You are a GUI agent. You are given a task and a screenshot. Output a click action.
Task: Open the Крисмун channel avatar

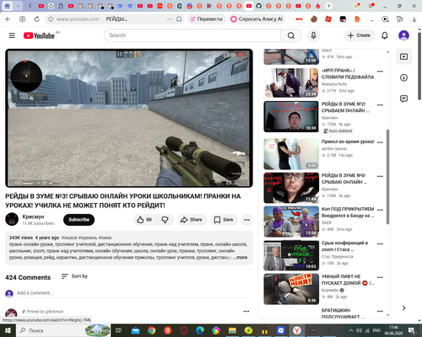coord(12,219)
